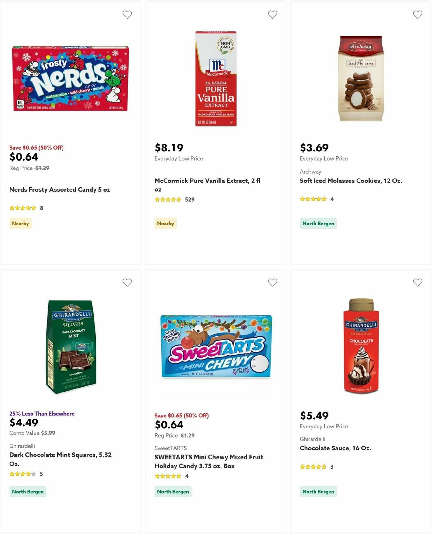Click the wishlist heart on Ghirardelli Mint Squares

pyautogui.click(x=127, y=282)
